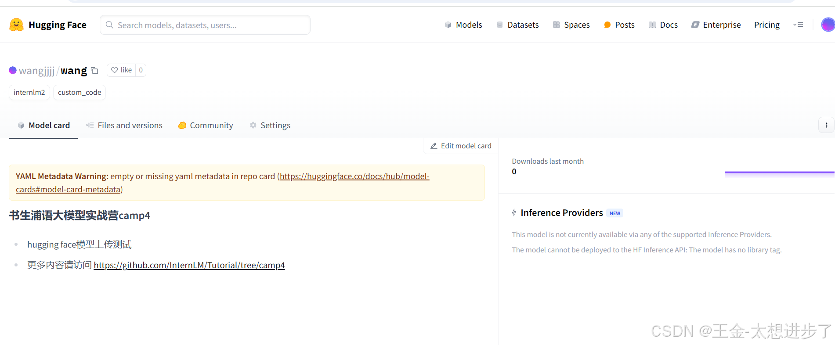Click the pencil icon in Edit model card
This screenshot has width=835, height=345.
click(434, 146)
